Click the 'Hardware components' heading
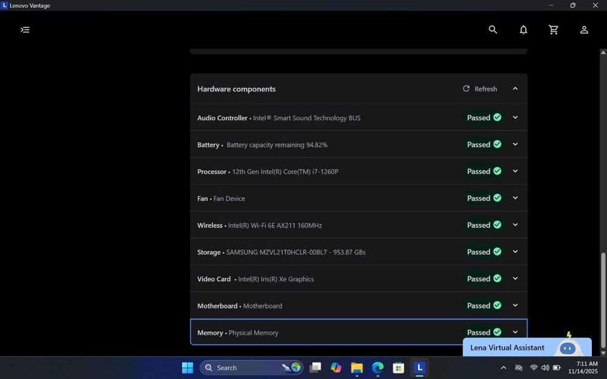This screenshot has height=379, width=607. (x=237, y=89)
